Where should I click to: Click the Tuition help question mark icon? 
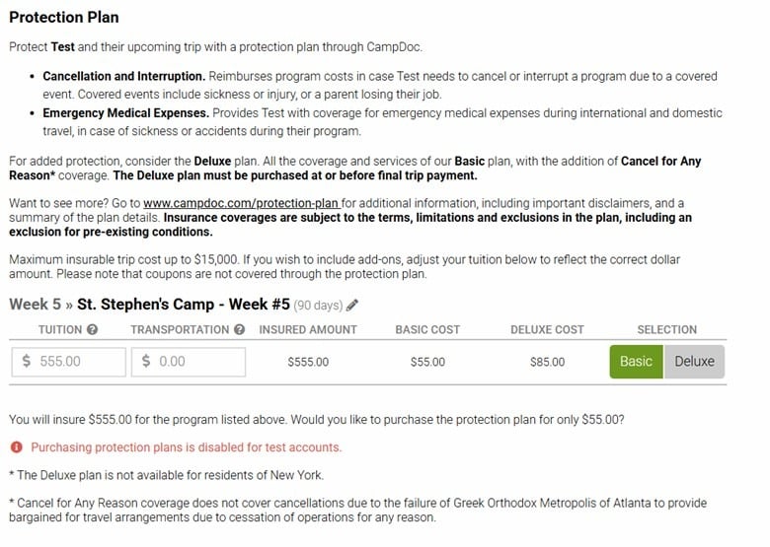pyautogui.click(x=93, y=330)
